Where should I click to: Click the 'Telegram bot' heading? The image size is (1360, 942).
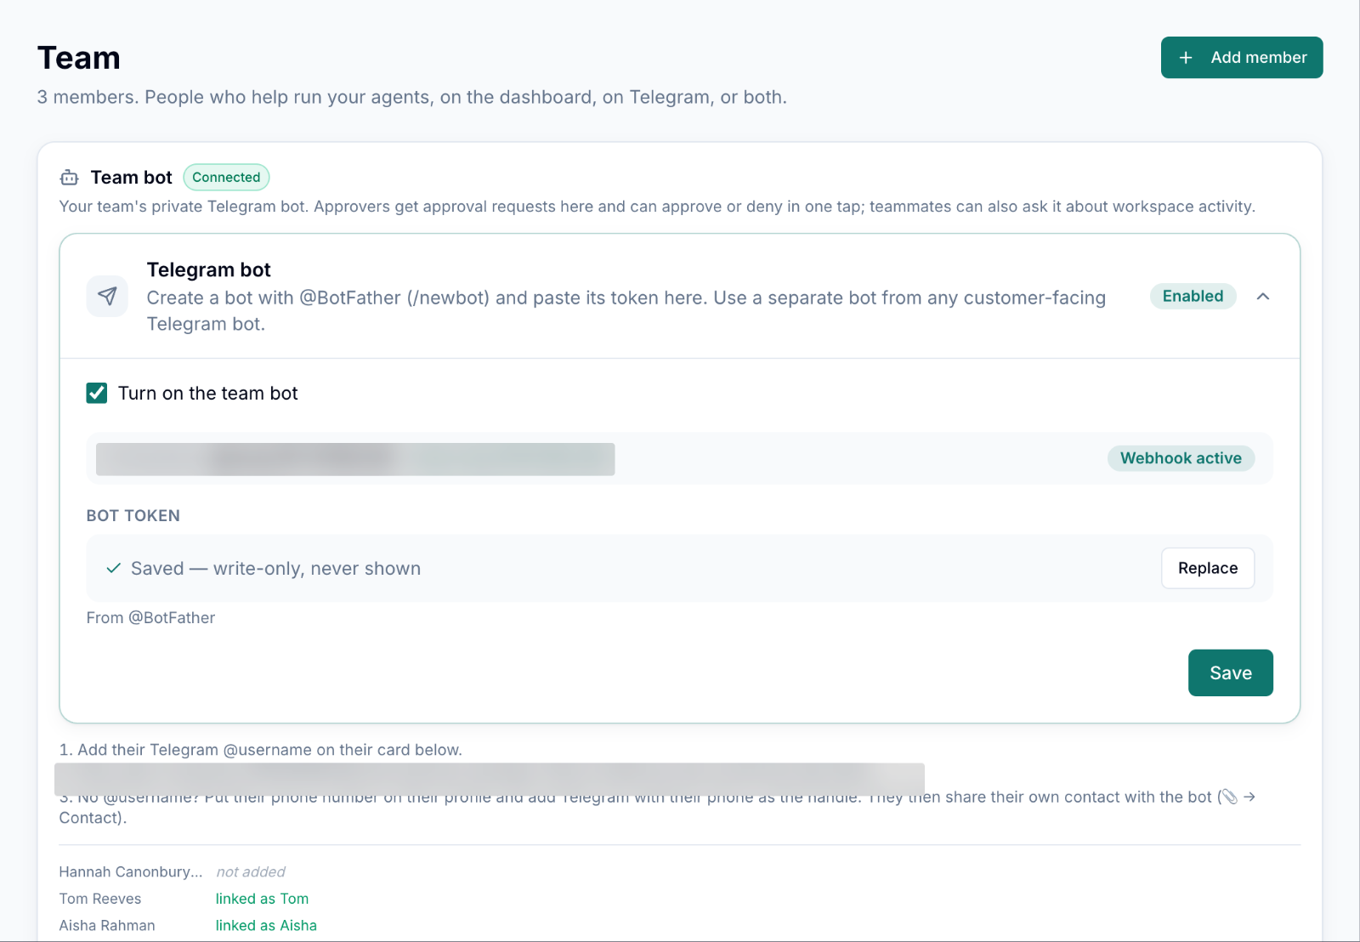tap(208, 270)
